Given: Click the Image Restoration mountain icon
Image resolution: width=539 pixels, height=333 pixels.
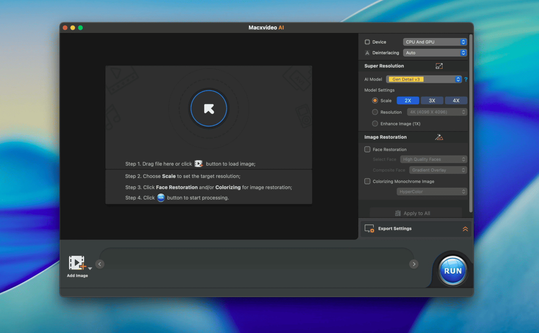Looking at the screenshot, I should (x=439, y=137).
